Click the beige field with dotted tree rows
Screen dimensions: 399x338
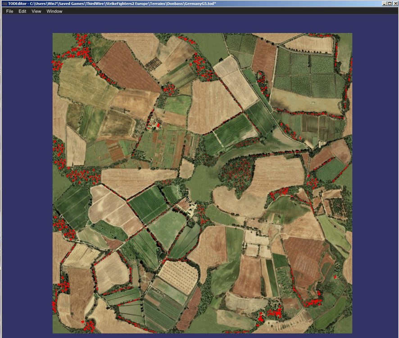click(178, 276)
